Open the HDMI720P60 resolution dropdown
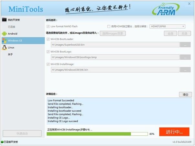Screen dimensions: 195x146 point(167,27)
